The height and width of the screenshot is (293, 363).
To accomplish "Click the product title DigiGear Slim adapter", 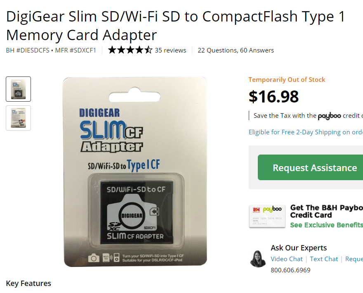I will 175,26.
